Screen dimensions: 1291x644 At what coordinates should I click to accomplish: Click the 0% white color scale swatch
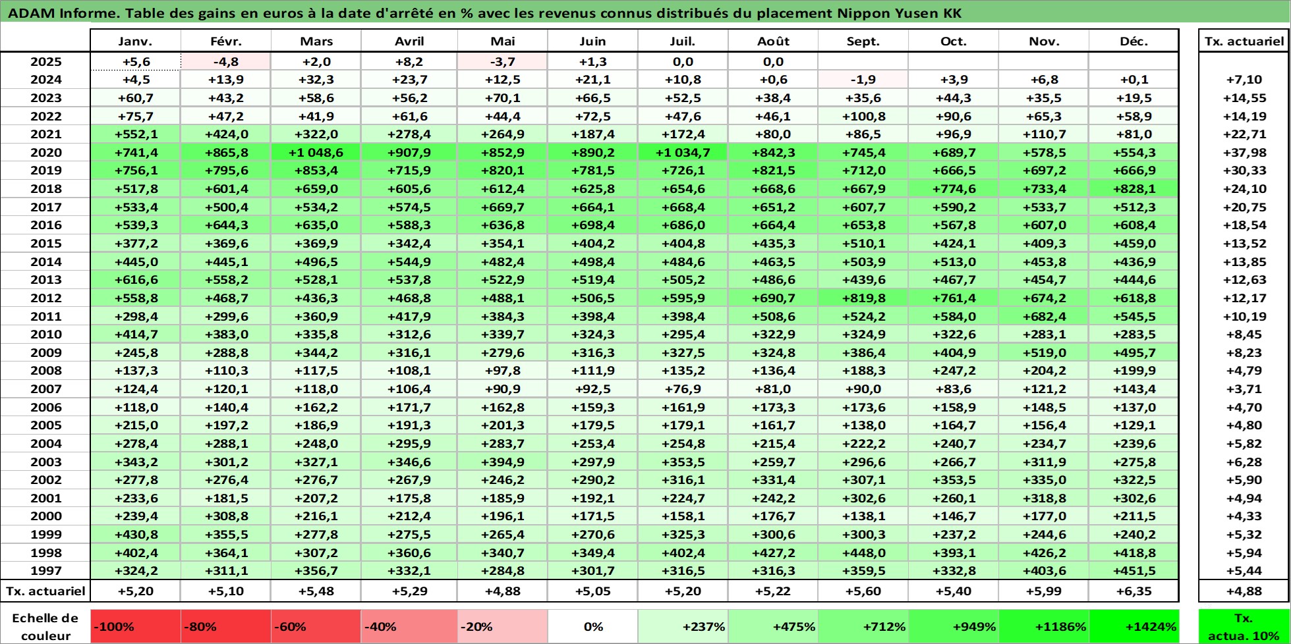(x=592, y=626)
